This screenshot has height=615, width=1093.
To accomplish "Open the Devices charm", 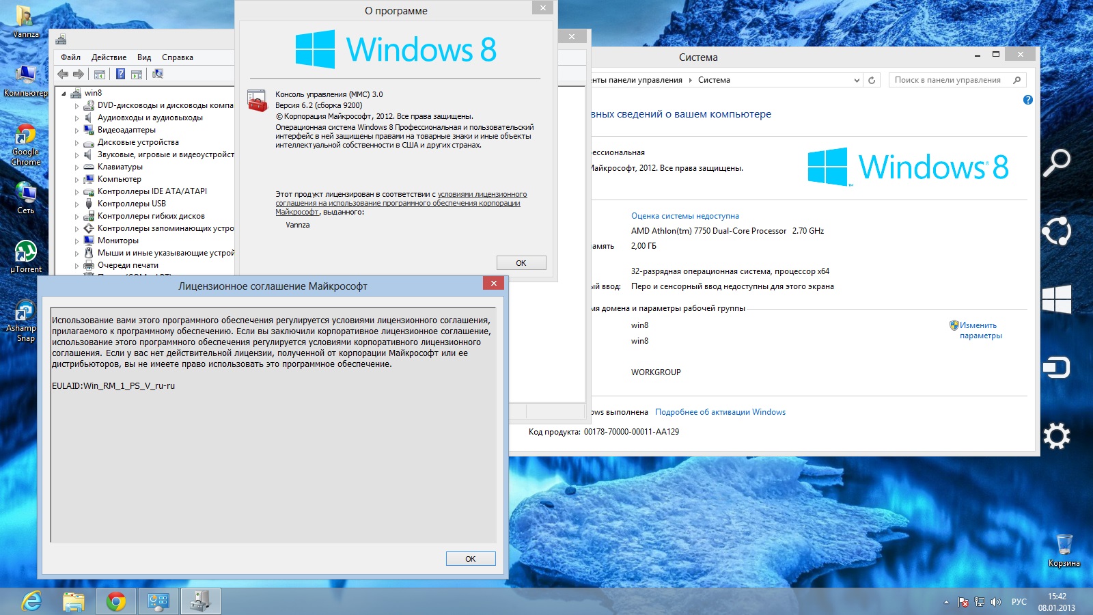I will pos(1056,368).
